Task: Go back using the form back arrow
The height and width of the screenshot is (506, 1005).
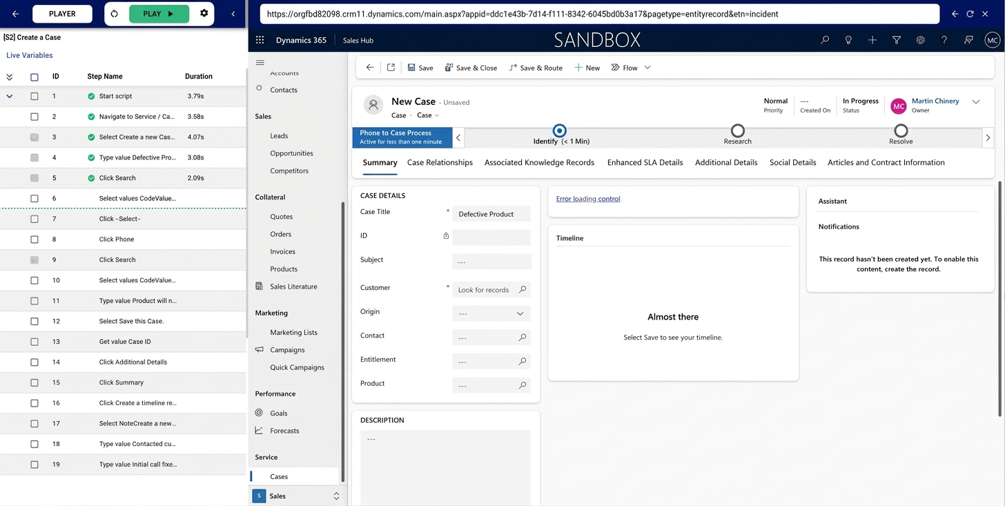Action: coord(369,68)
